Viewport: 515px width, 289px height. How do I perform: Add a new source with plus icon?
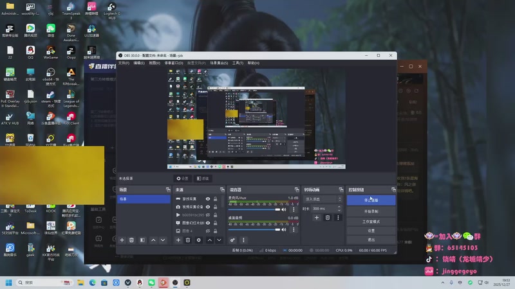(x=178, y=240)
